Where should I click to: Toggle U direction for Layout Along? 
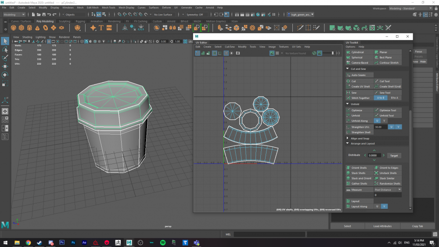click(377, 207)
